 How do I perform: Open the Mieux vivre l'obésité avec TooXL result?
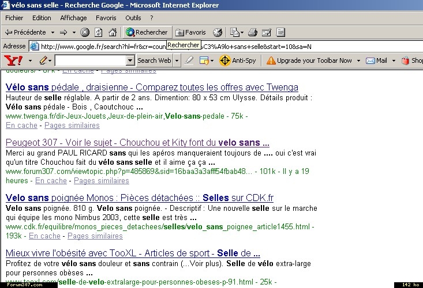coord(133,253)
